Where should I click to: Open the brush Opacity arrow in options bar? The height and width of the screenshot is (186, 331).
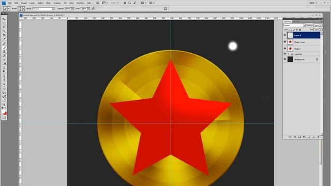[x=72, y=9]
